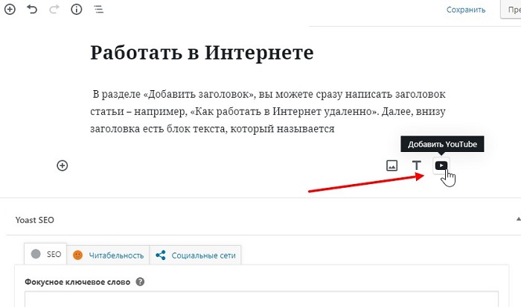
Task: Click the focus keyphrase help question icon
Action: point(140,282)
